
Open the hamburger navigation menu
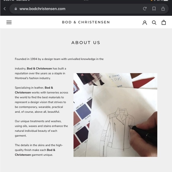(x=9, y=22)
